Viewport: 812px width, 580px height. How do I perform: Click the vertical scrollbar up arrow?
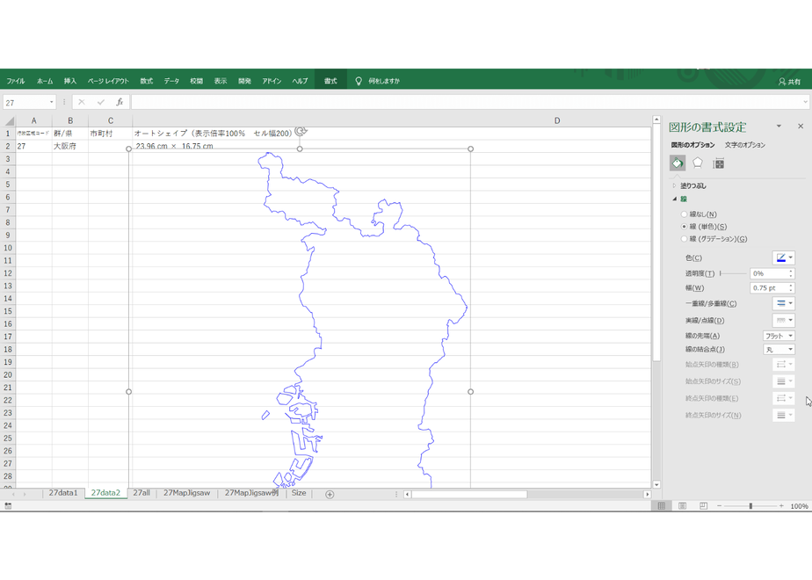point(656,120)
